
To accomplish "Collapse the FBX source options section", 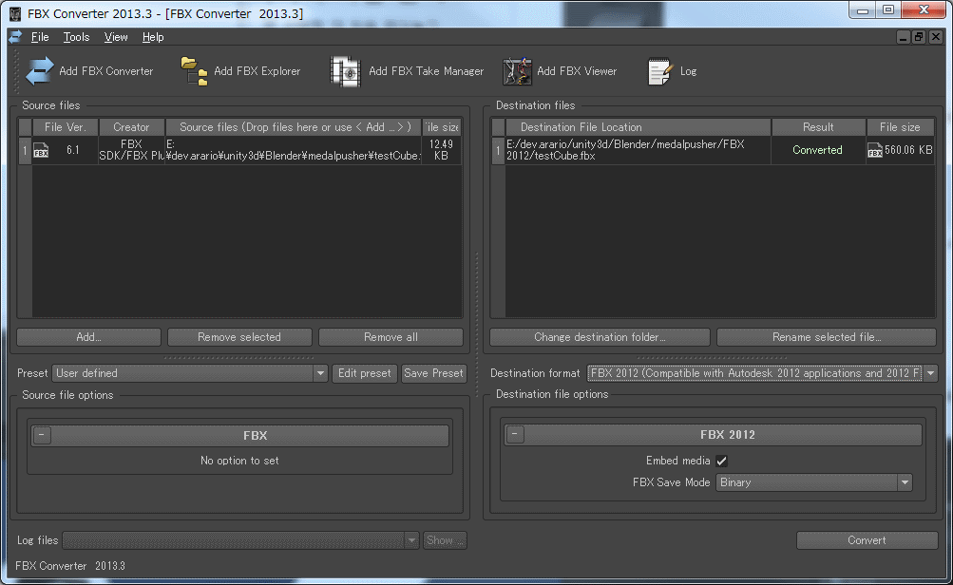I will (x=42, y=435).
